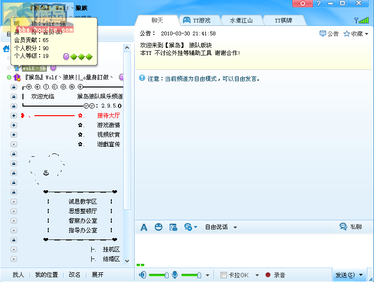Click 改名 to rename

tap(75, 275)
